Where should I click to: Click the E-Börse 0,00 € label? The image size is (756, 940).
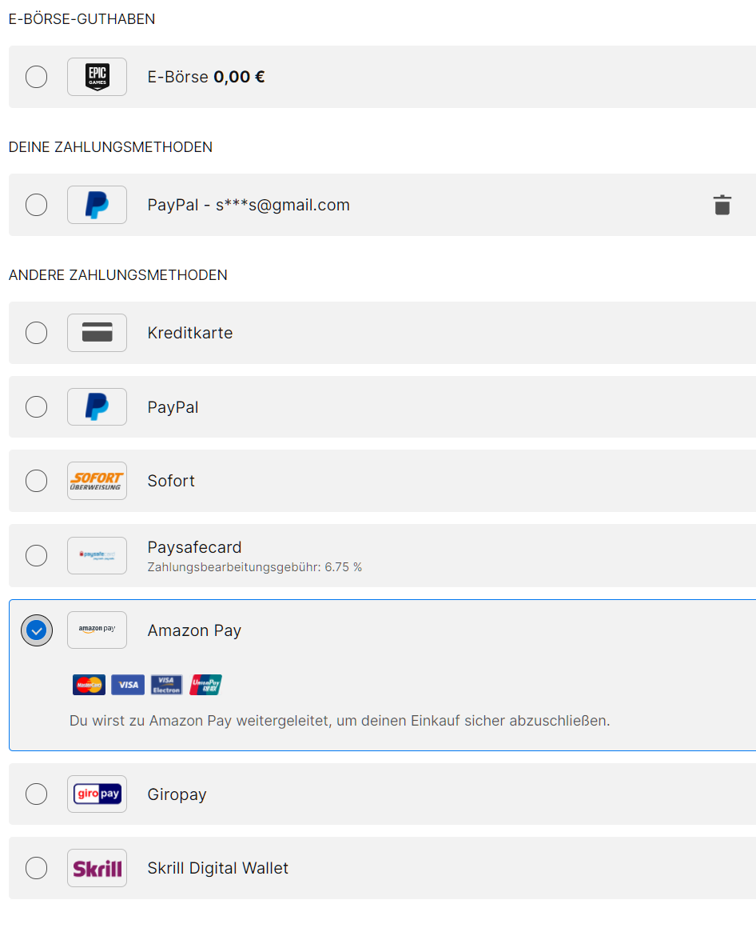(x=206, y=77)
